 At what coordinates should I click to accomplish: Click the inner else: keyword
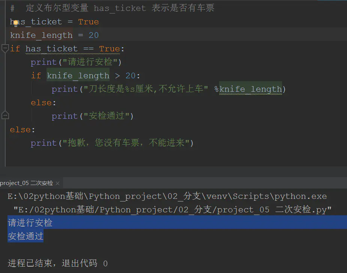(x=44, y=103)
